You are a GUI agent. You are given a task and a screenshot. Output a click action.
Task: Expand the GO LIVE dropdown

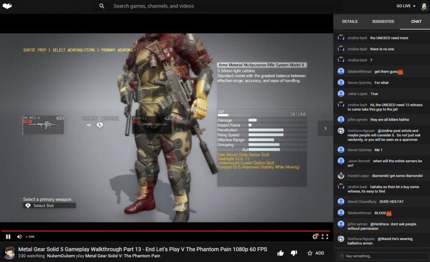(x=406, y=6)
